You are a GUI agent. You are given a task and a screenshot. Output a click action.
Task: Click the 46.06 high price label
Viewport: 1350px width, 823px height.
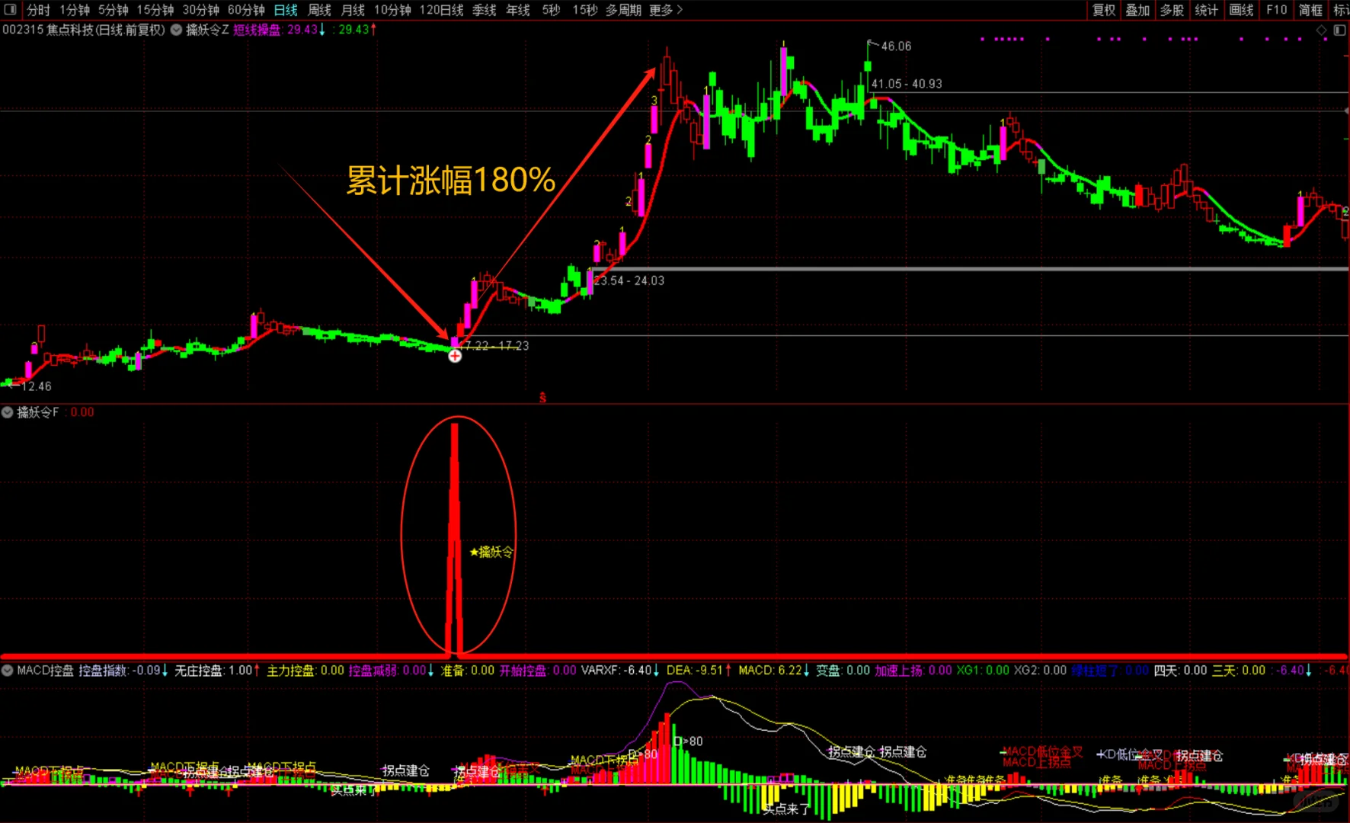896,46
